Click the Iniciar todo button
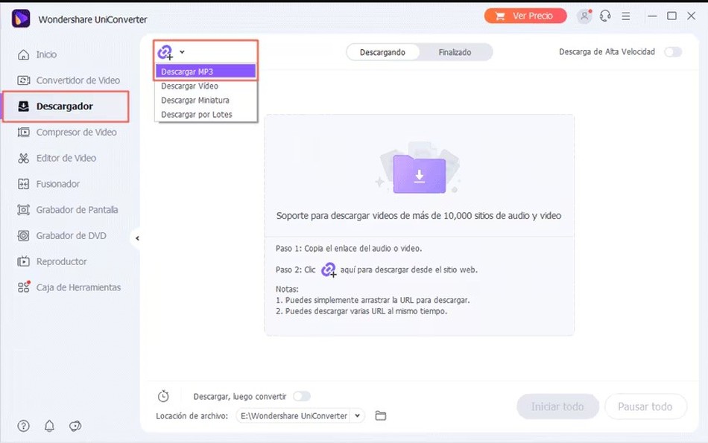 [557, 407]
